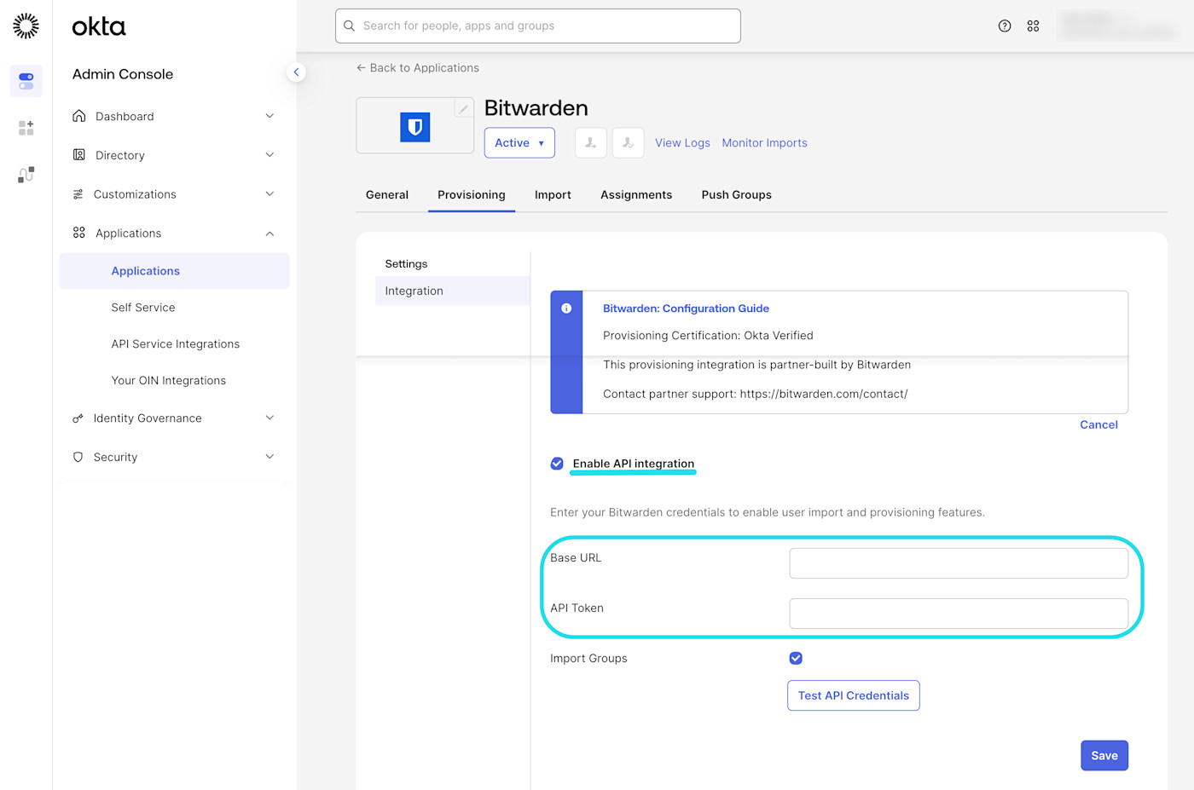1194x790 pixels.
Task: Open the apps-plus icon in left rail
Action: click(x=26, y=128)
